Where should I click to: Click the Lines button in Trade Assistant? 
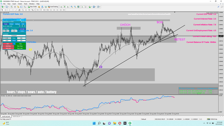coord(22,31)
